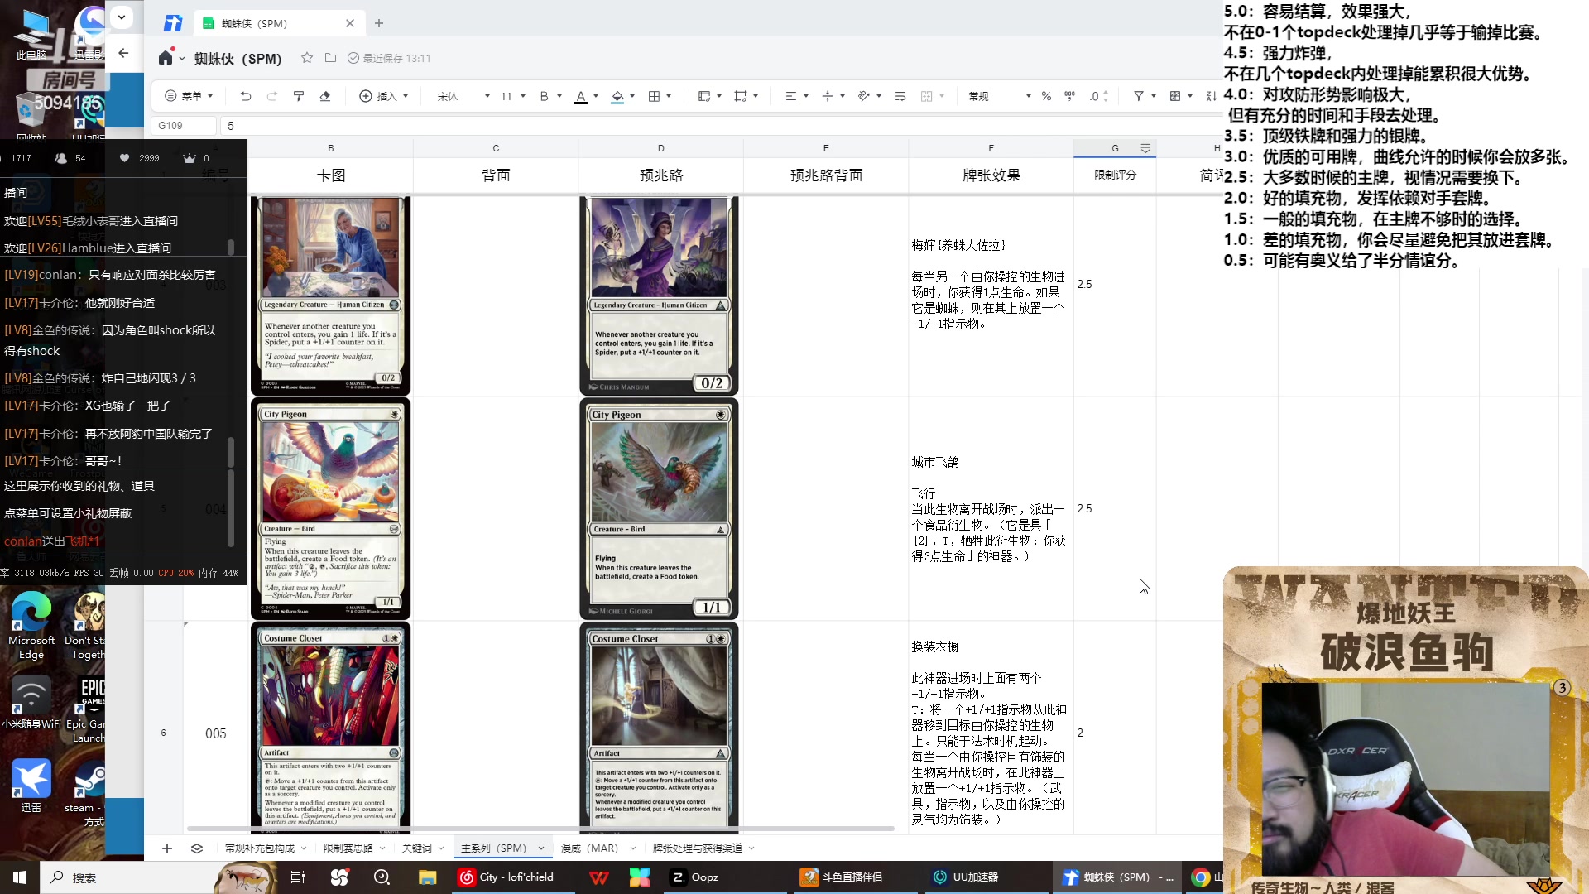Expand the 主系列 (SPM) sheet options arrow
The width and height of the screenshot is (1589, 894).
[541, 848]
